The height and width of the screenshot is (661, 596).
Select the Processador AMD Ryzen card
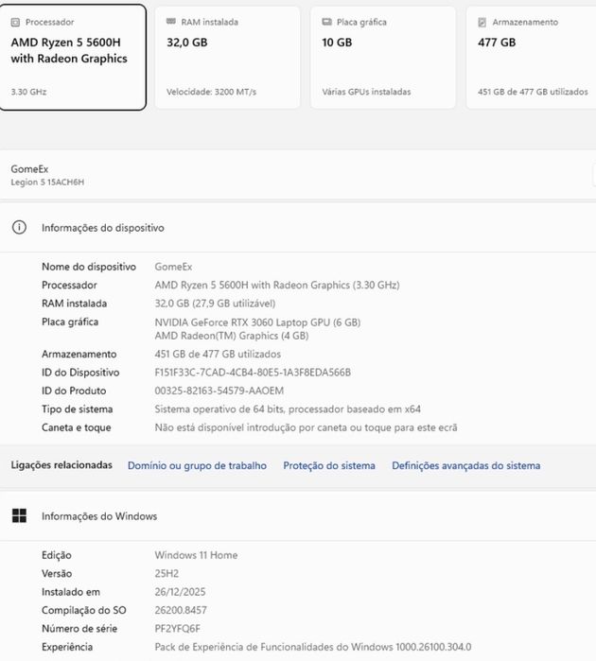73,58
